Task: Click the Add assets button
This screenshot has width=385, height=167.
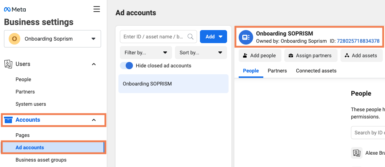Action: pos(361,55)
